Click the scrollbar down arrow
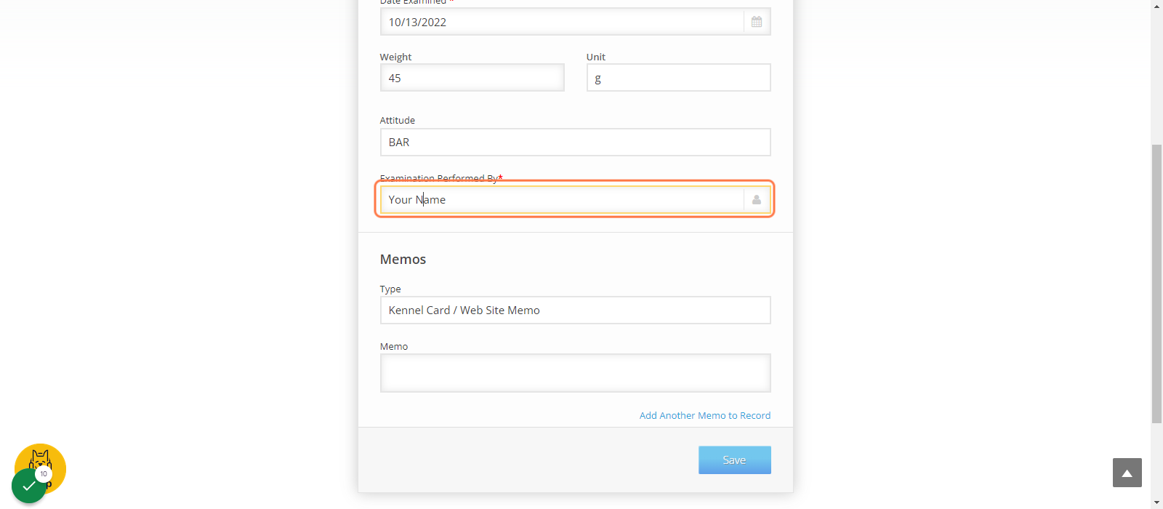 click(1156, 502)
